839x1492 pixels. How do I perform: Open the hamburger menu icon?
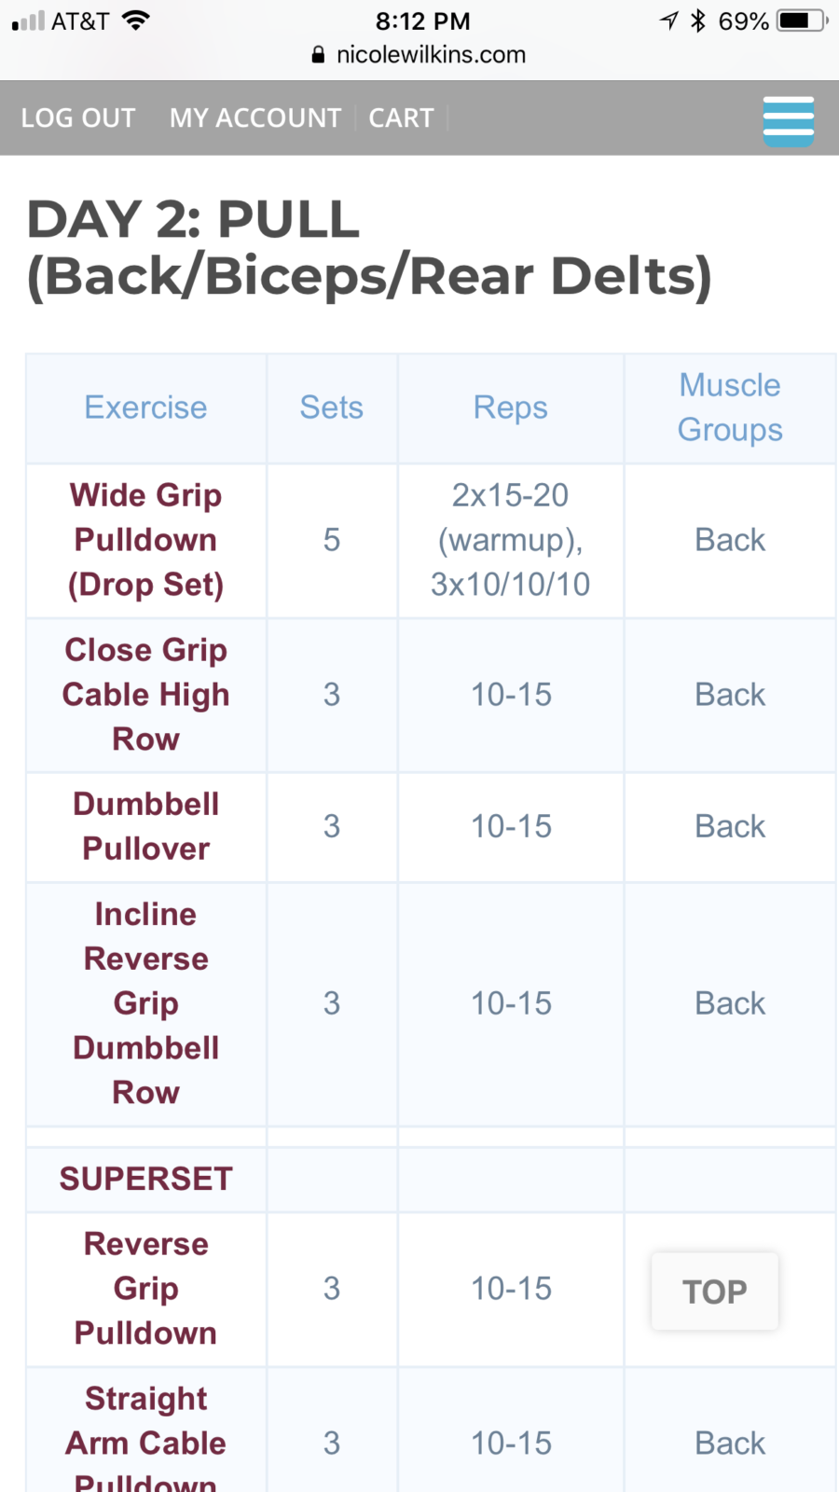coord(789,120)
